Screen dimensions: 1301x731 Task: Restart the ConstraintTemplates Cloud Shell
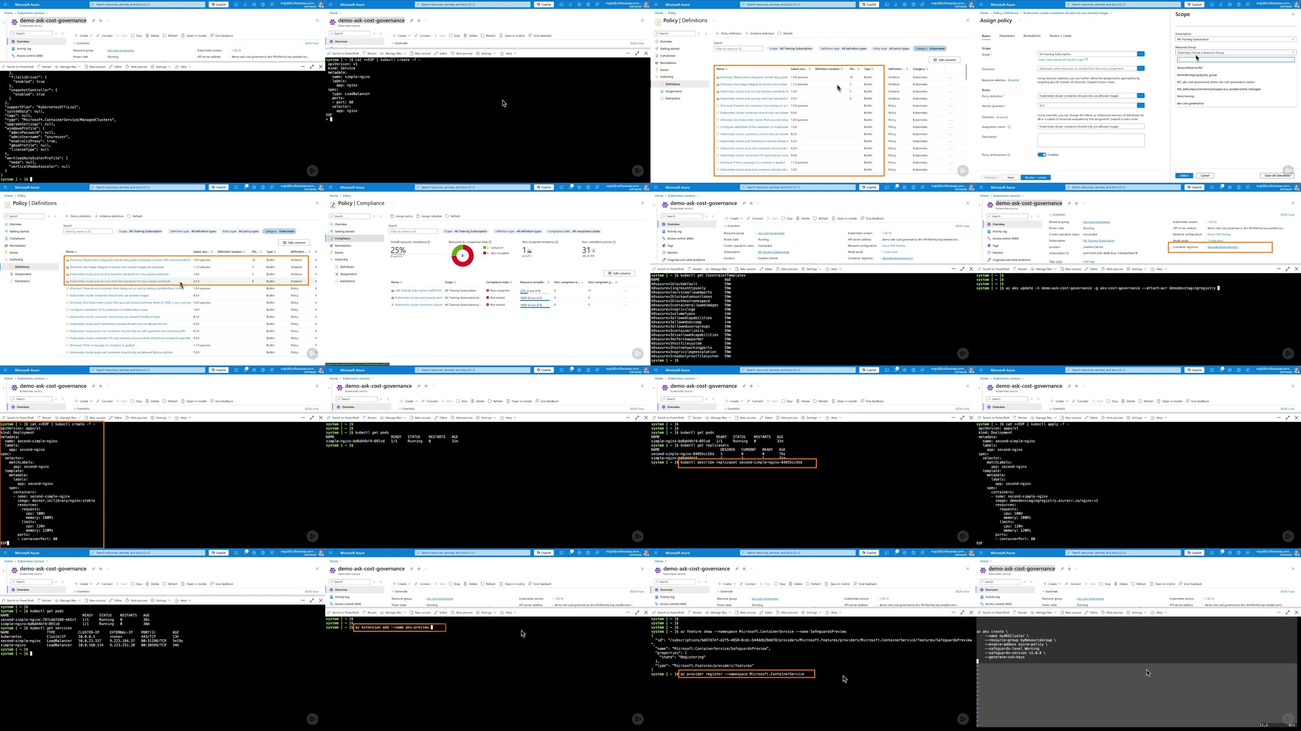point(694,269)
